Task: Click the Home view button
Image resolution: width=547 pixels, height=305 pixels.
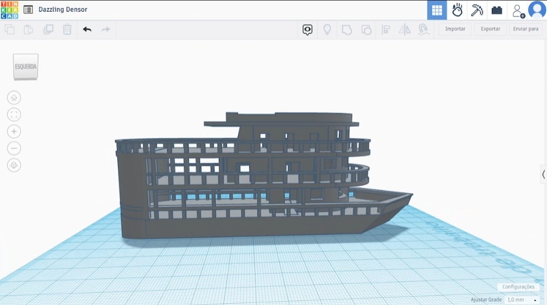Action: tap(14, 98)
